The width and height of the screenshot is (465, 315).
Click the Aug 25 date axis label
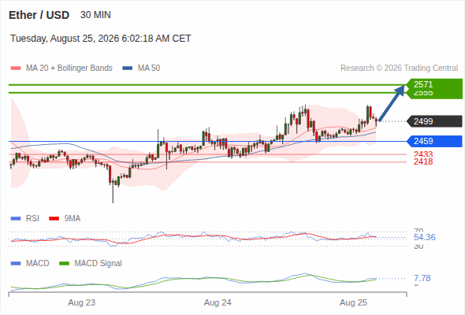point(354,302)
